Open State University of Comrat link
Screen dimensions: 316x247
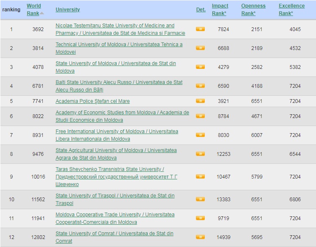coord(115,237)
